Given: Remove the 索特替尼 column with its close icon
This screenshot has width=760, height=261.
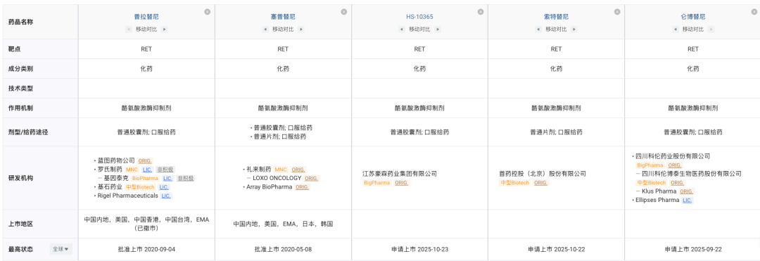Looking at the screenshot, I should (x=618, y=12).
